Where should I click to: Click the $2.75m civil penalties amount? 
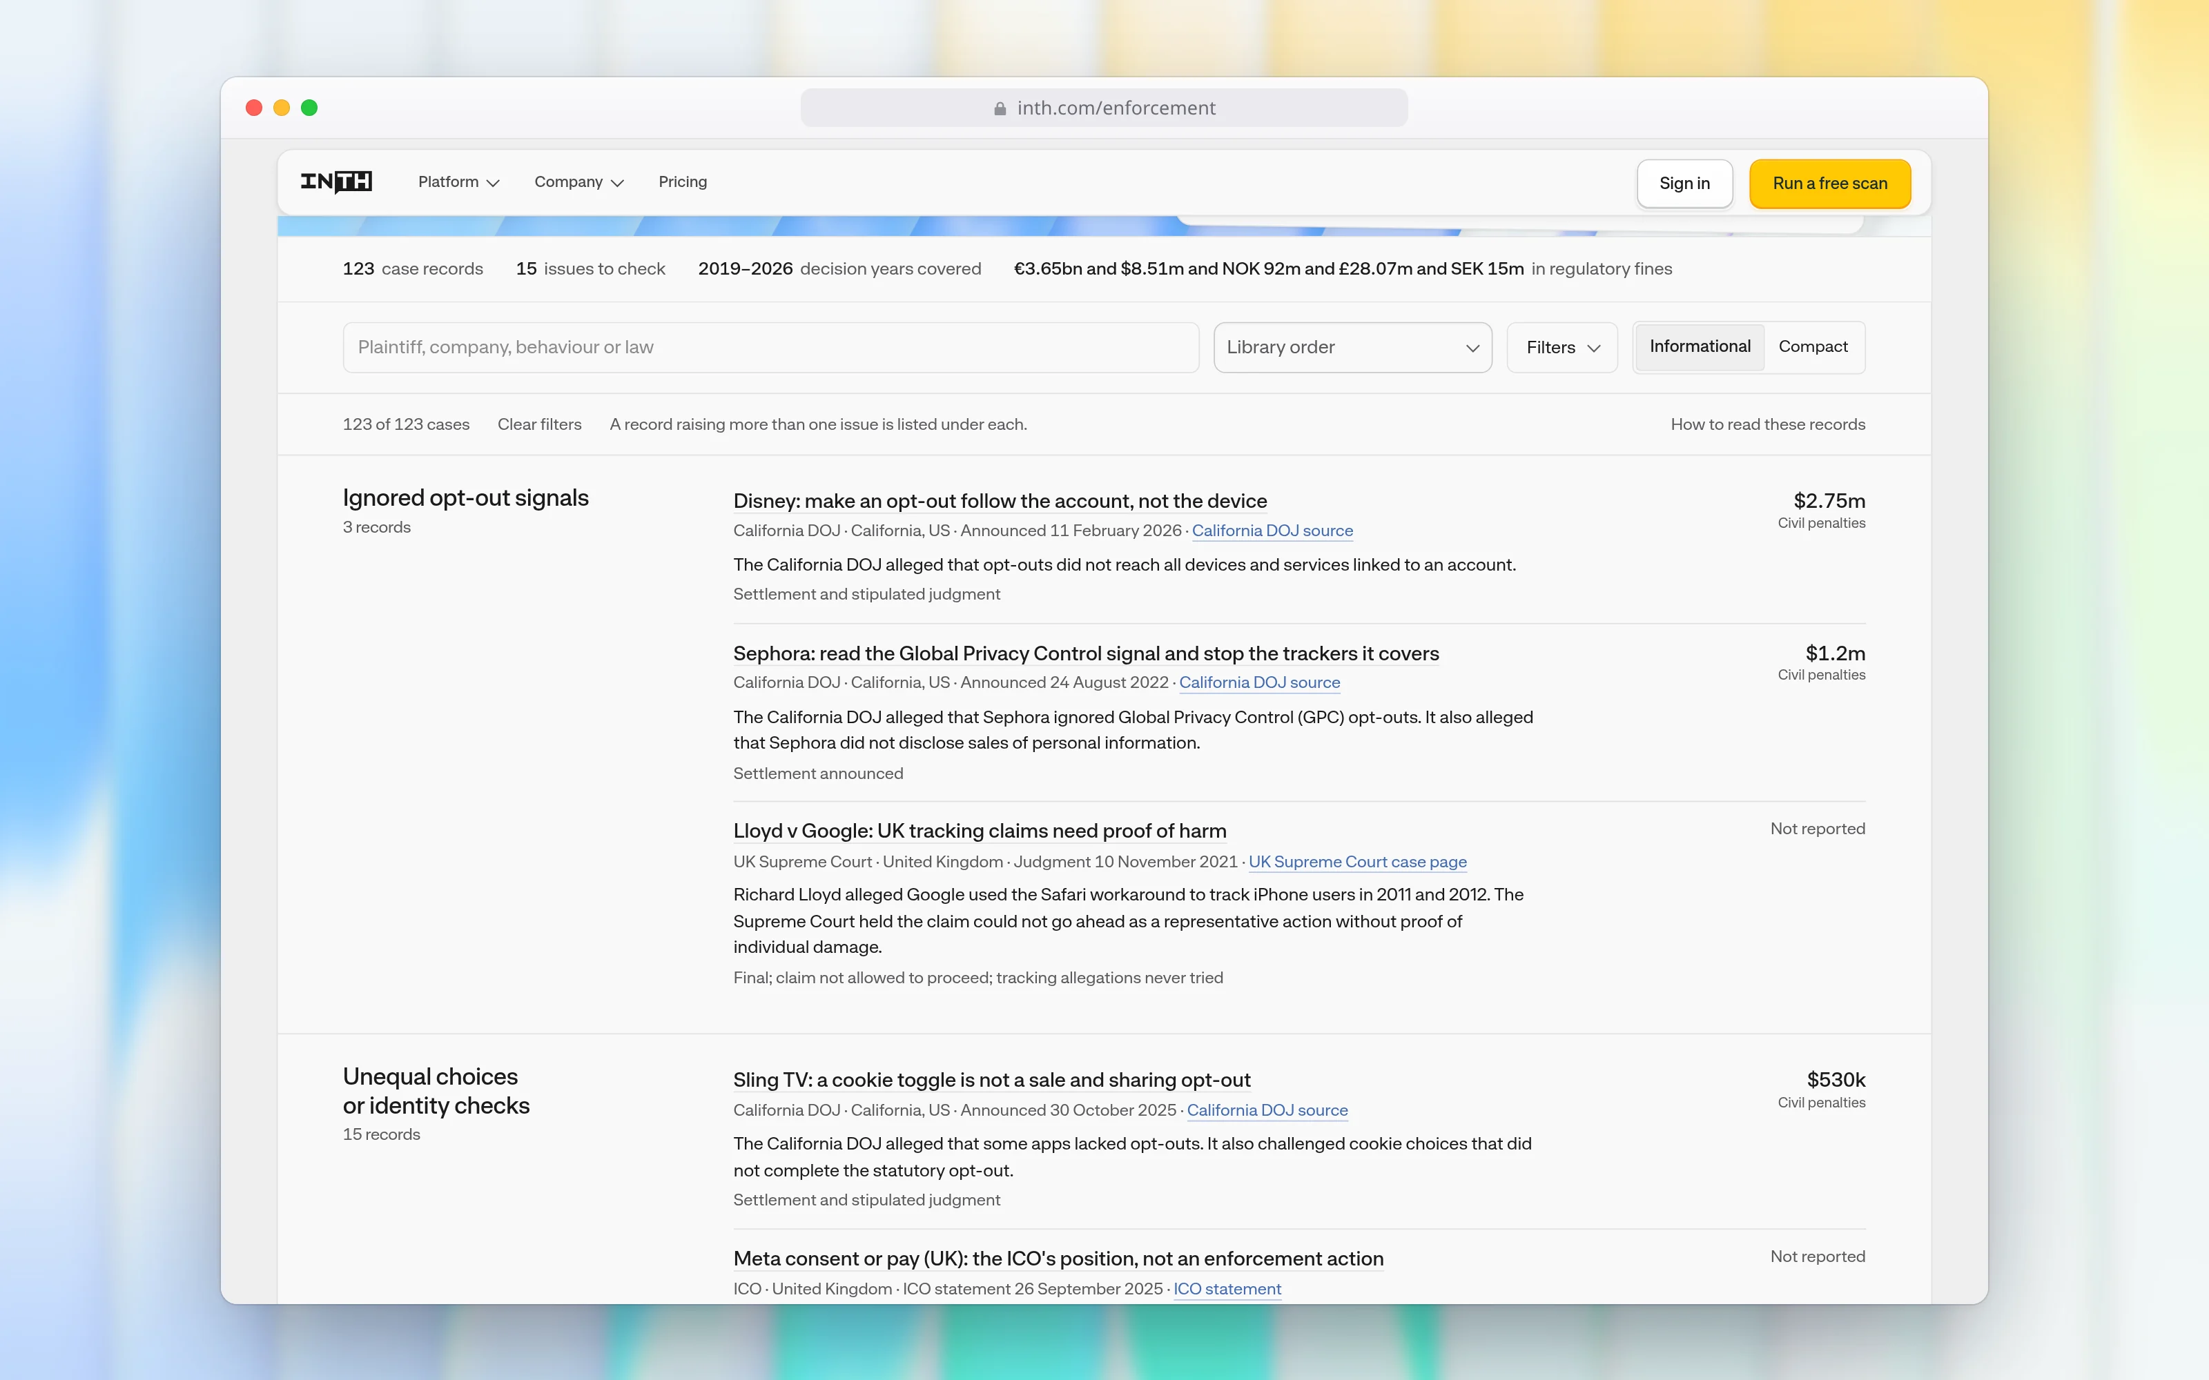pos(1829,501)
